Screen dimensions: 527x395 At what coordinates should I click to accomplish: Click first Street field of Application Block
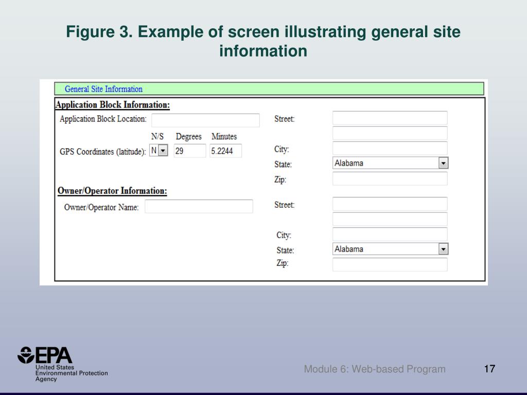pos(390,118)
